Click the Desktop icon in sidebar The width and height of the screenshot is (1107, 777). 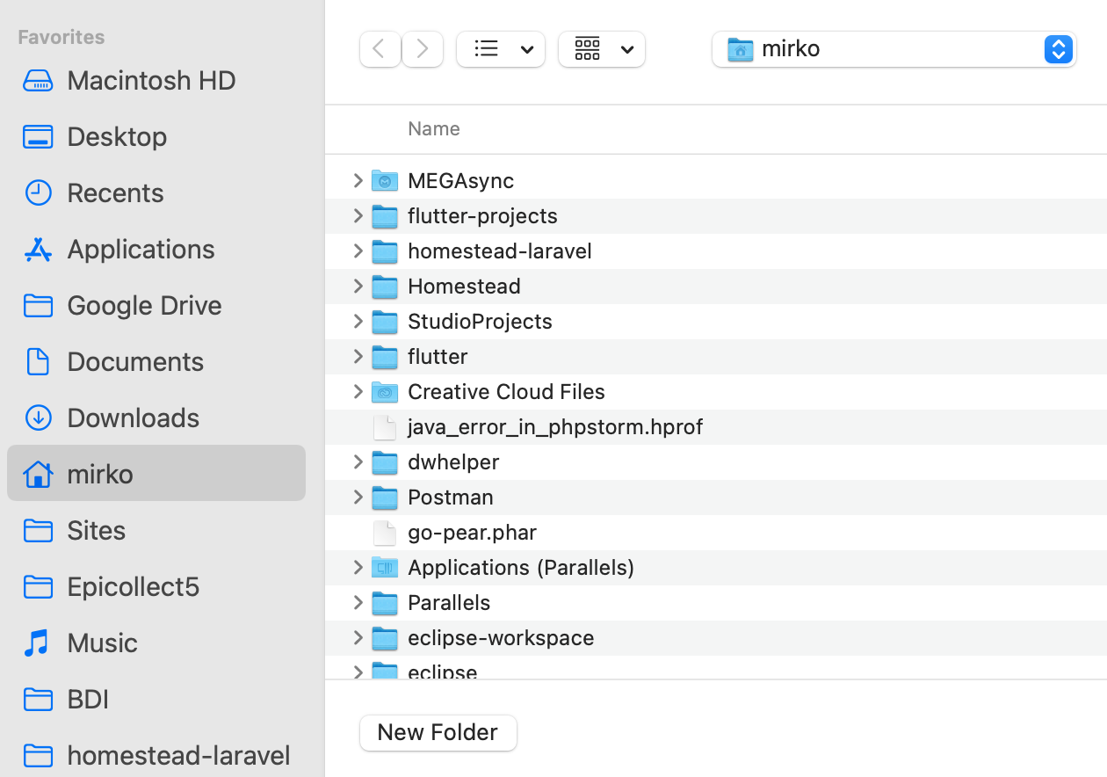(38, 137)
